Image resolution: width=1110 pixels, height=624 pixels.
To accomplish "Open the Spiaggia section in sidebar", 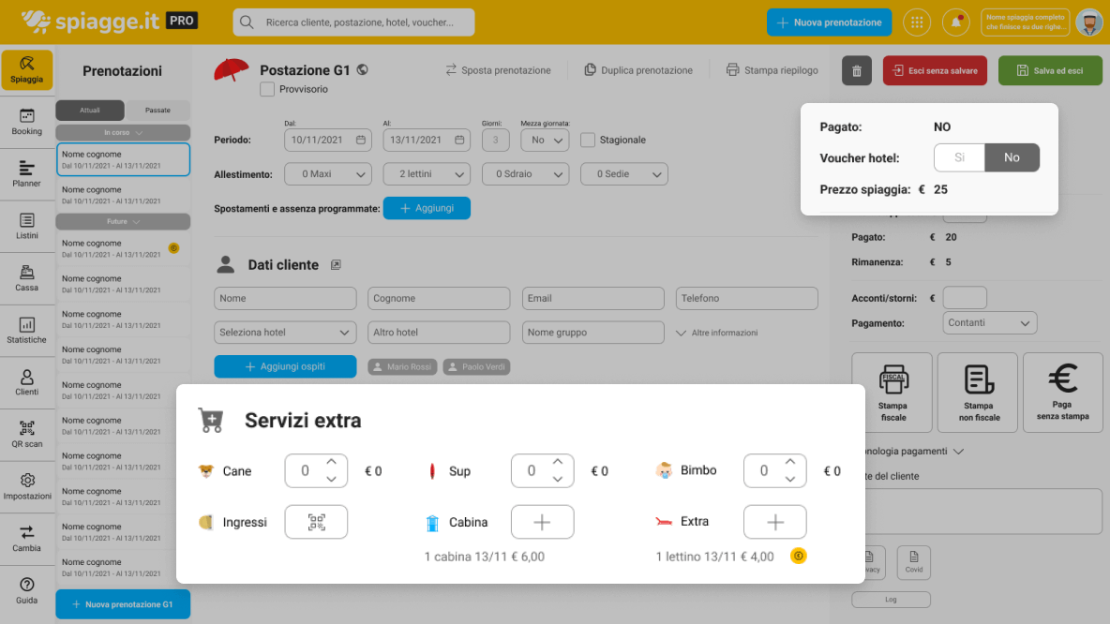I will click(27, 70).
